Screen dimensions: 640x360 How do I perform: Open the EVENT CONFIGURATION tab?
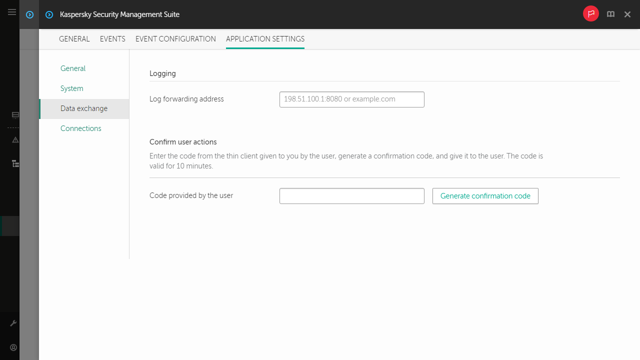[x=175, y=39]
